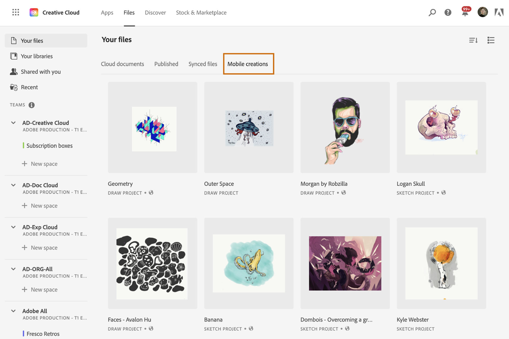Switch to the Published tab
Viewport: 509px width, 339px height.
click(x=166, y=64)
